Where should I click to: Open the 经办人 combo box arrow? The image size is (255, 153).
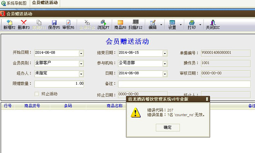click(x=81, y=74)
